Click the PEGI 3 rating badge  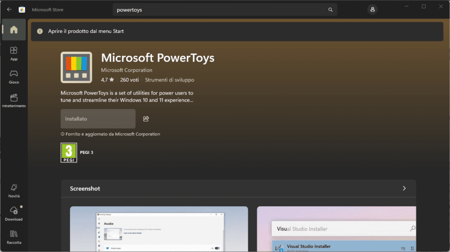tap(69, 153)
